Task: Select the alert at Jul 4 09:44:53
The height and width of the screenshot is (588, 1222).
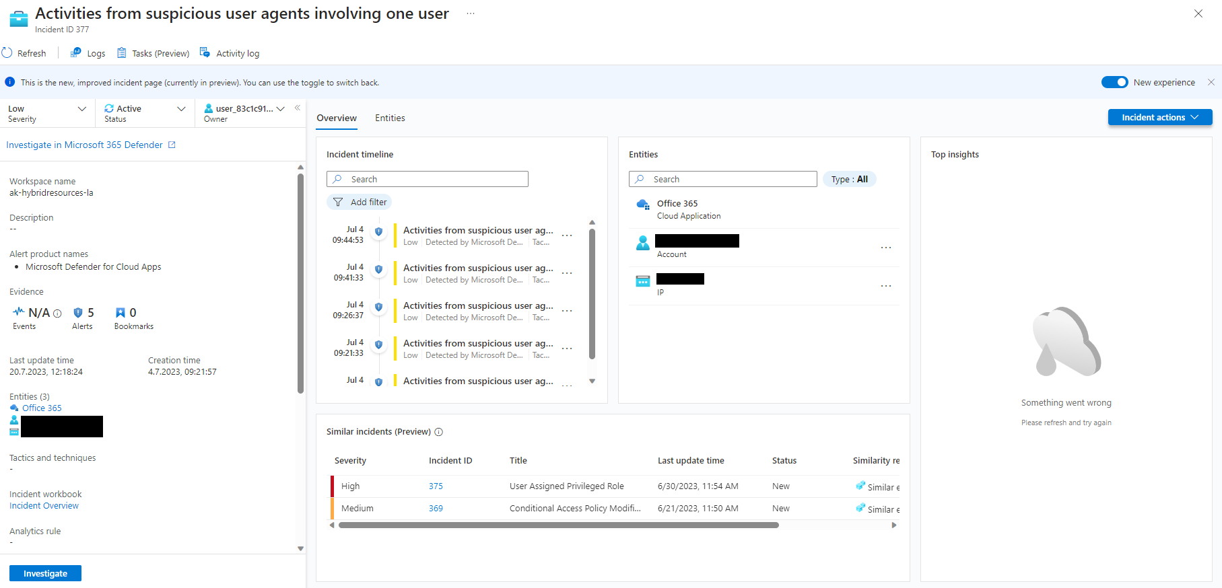Action: 478,235
